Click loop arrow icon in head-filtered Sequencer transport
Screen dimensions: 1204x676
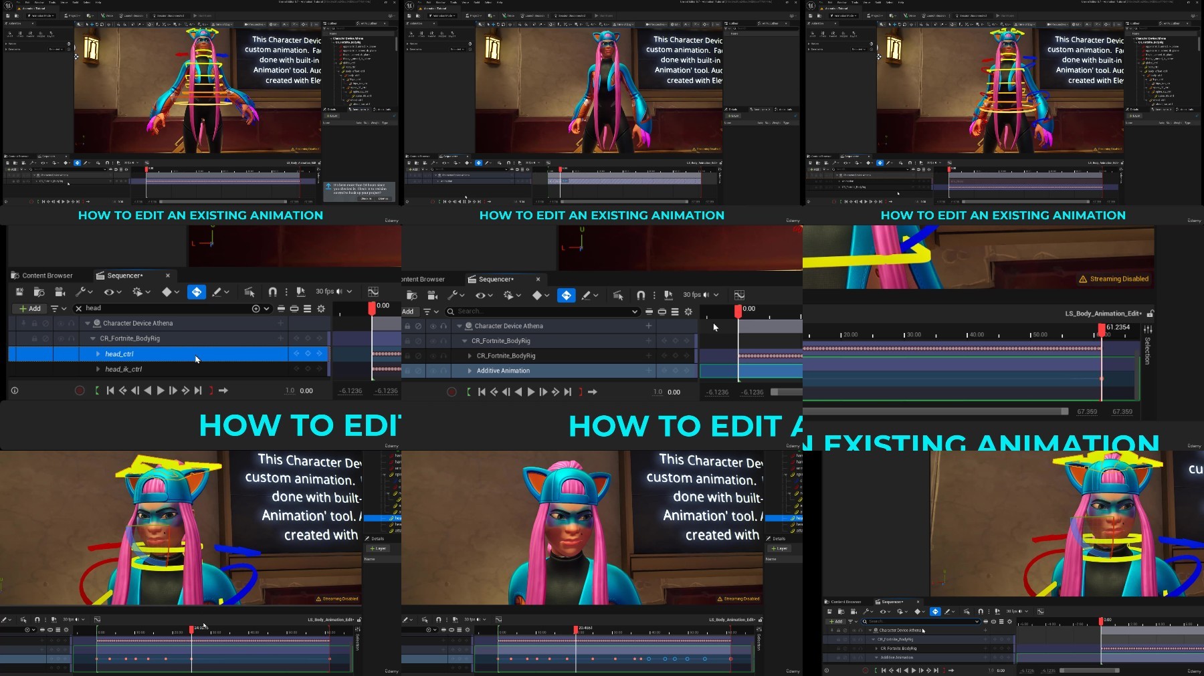click(223, 390)
